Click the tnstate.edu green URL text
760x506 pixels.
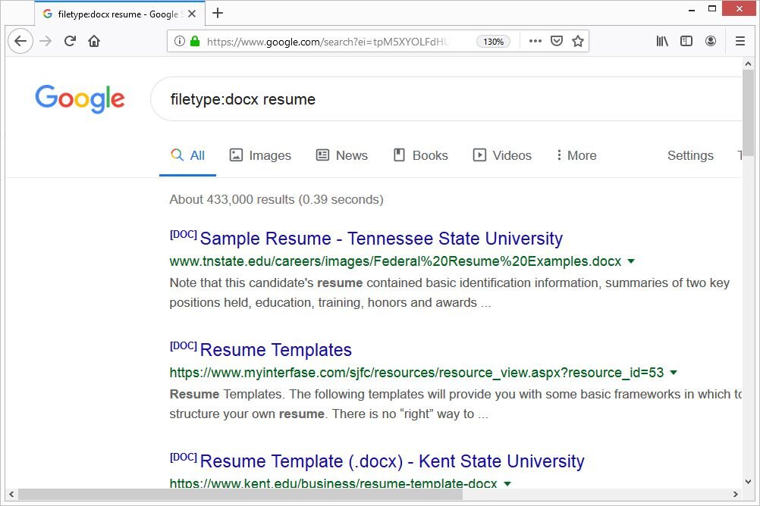click(x=395, y=261)
